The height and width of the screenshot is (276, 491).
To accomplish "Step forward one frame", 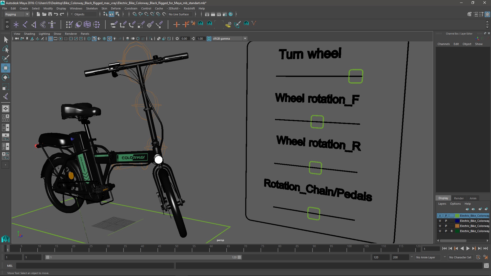I will click(x=480, y=248).
